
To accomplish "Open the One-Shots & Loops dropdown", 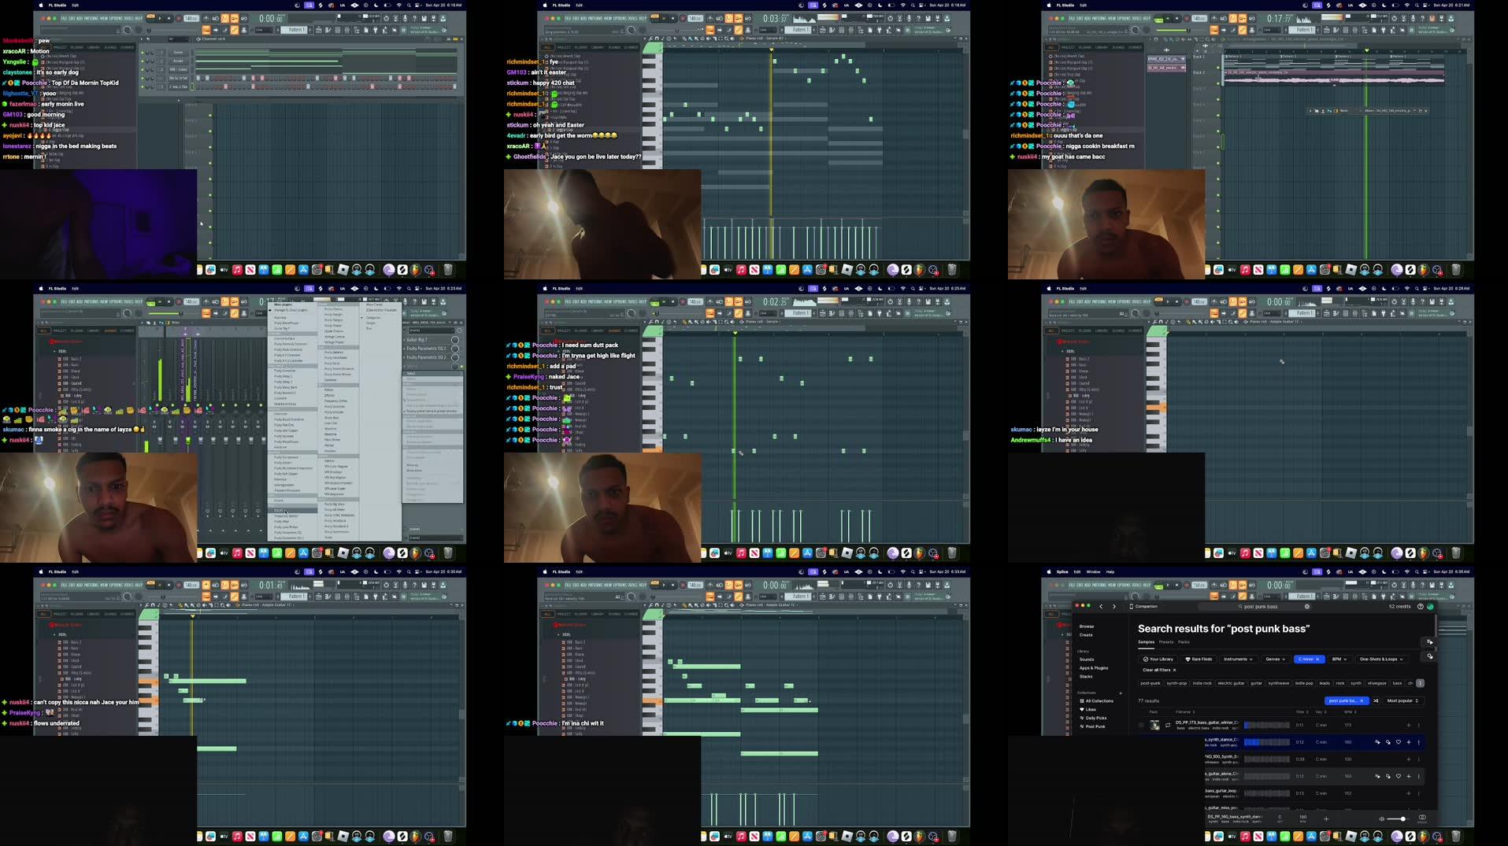I will (1381, 659).
